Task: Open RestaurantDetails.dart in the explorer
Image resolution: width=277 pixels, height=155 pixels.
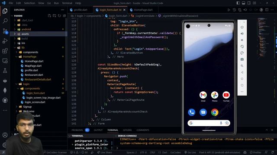Action: coord(39,79)
